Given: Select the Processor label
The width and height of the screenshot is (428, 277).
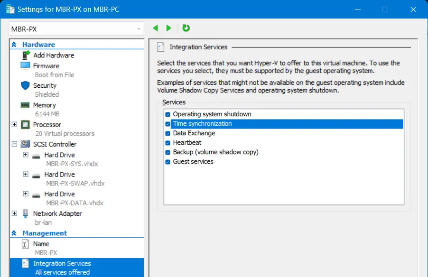Looking at the screenshot, I should (47, 125).
